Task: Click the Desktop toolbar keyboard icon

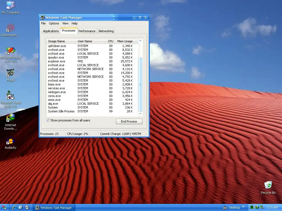Action: pos(225,208)
